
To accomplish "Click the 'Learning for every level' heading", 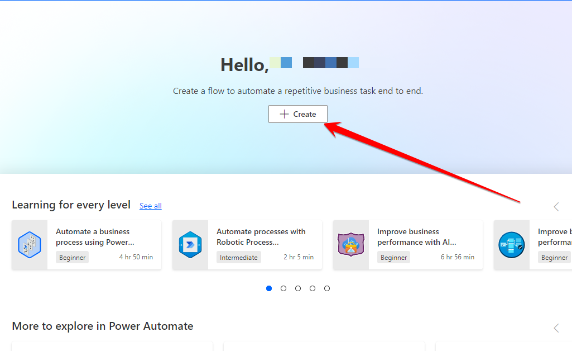I will tap(71, 205).
